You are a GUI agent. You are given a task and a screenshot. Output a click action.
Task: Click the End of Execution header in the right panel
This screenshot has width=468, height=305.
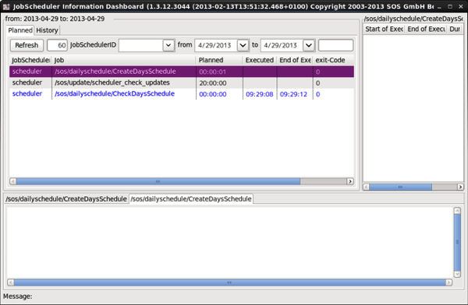click(x=426, y=30)
